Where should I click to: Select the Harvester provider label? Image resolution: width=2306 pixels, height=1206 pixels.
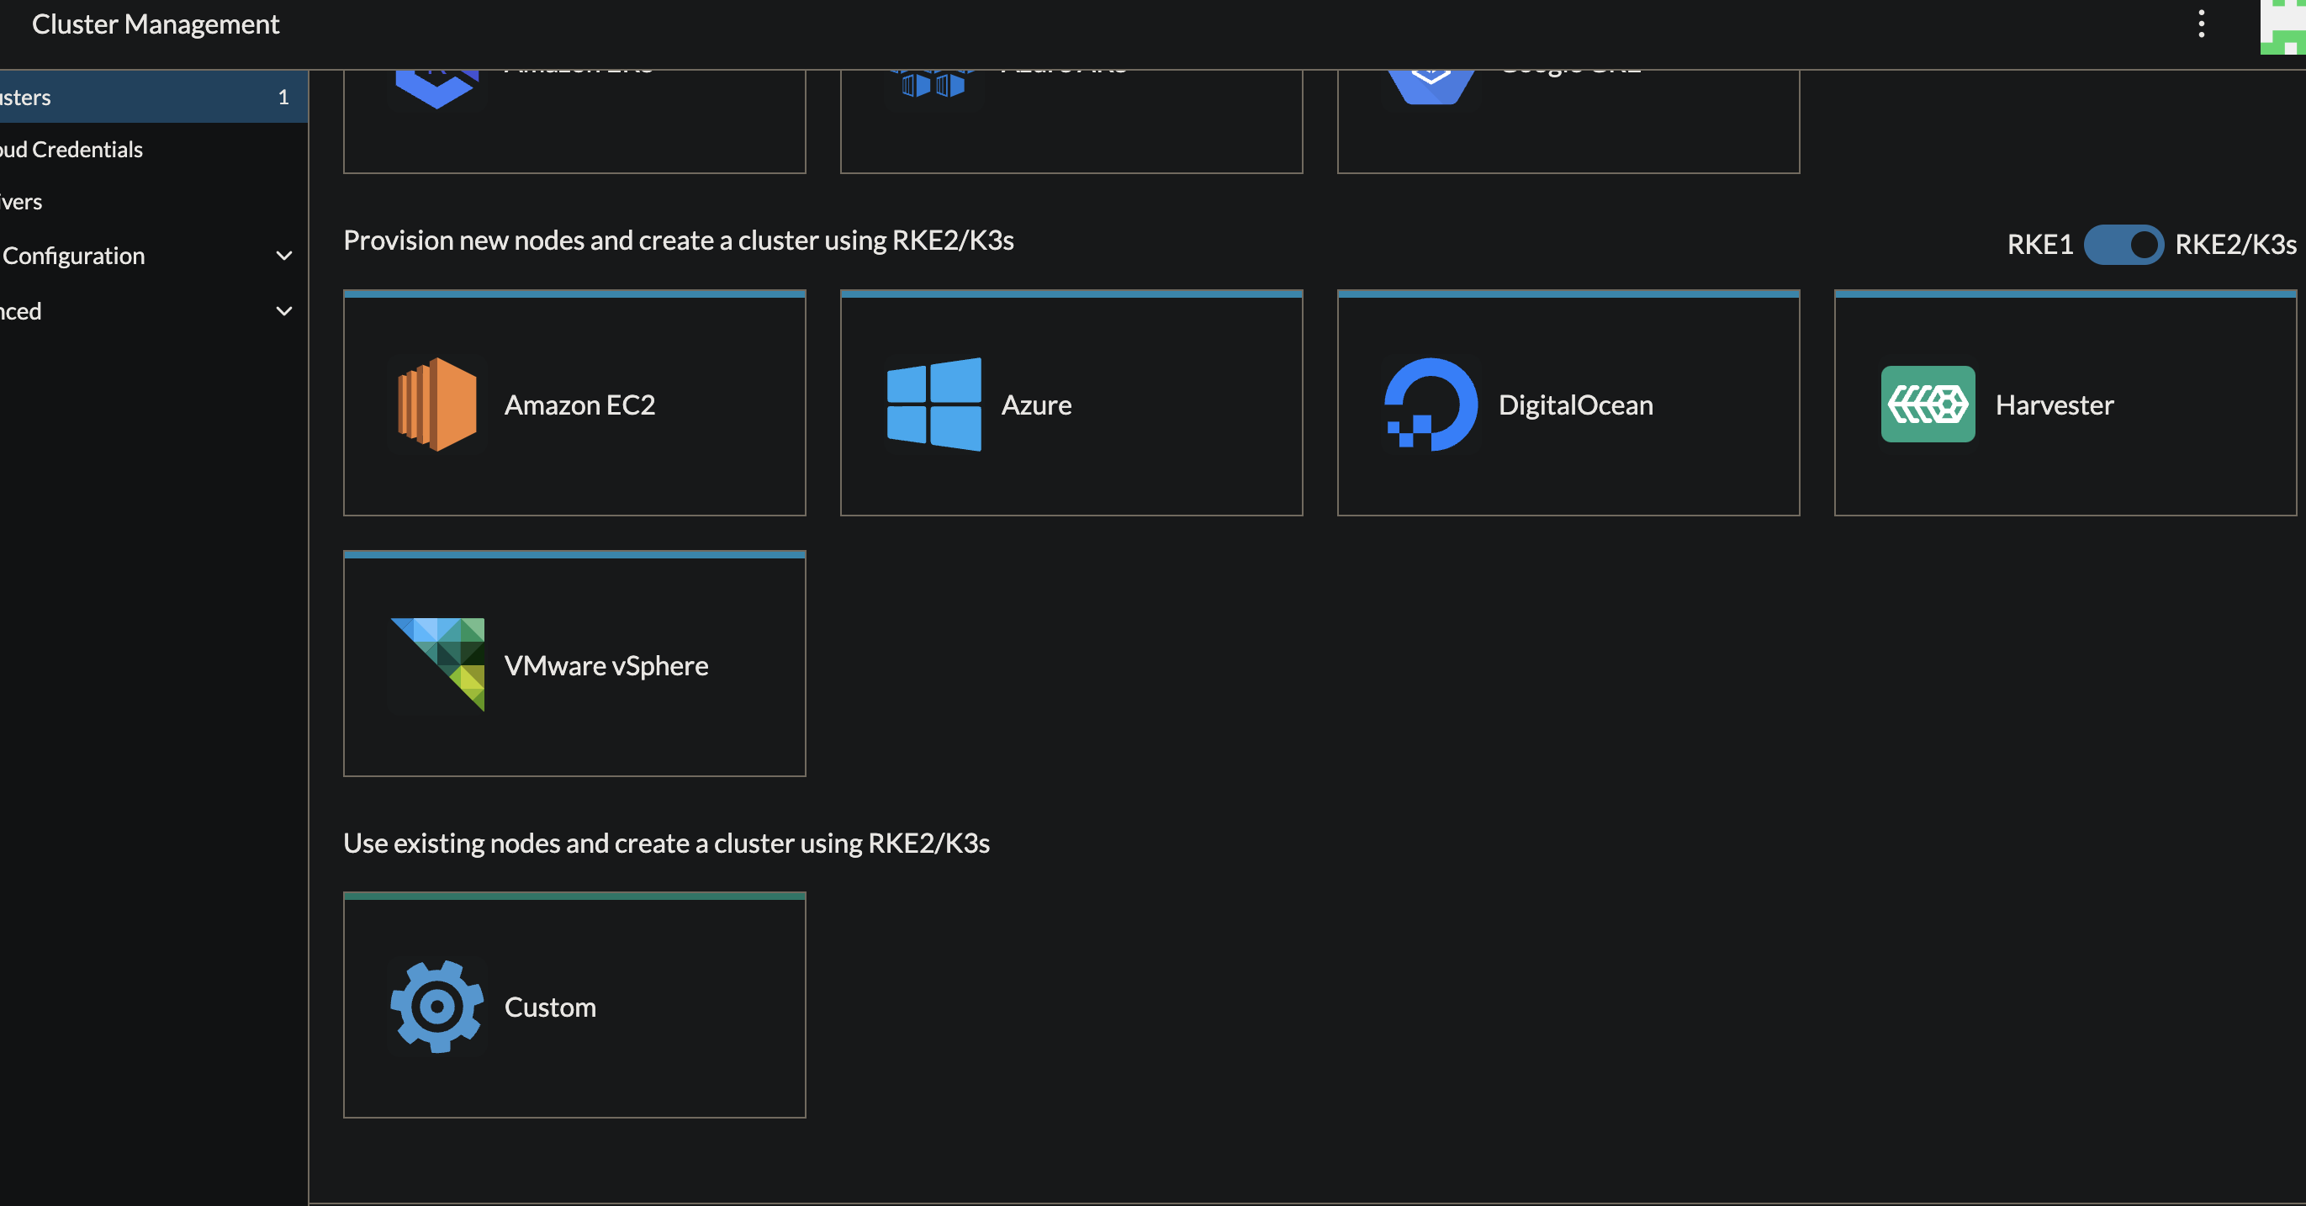point(2055,405)
